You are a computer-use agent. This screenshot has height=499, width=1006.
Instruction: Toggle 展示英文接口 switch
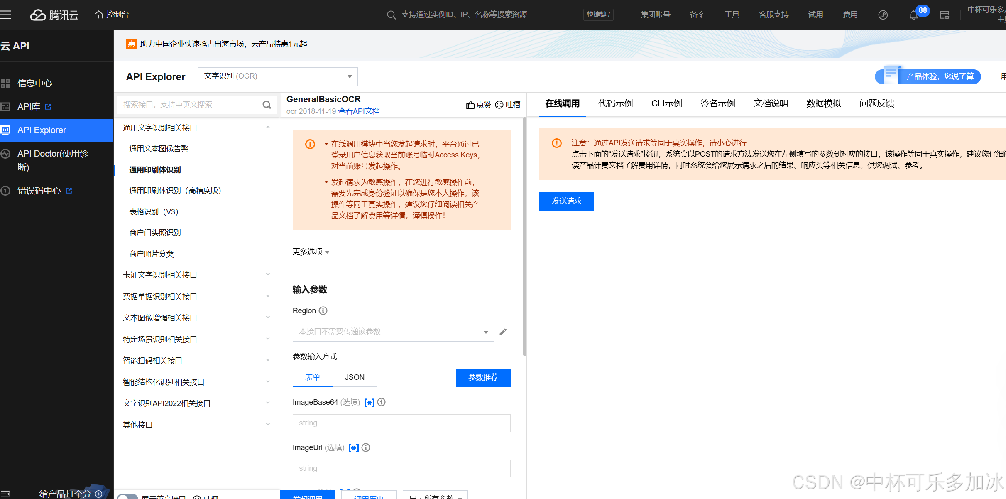[x=127, y=497]
